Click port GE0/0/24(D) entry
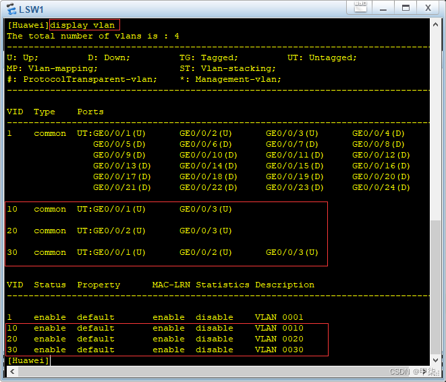Viewport: 446px width, 382px height. [381, 187]
